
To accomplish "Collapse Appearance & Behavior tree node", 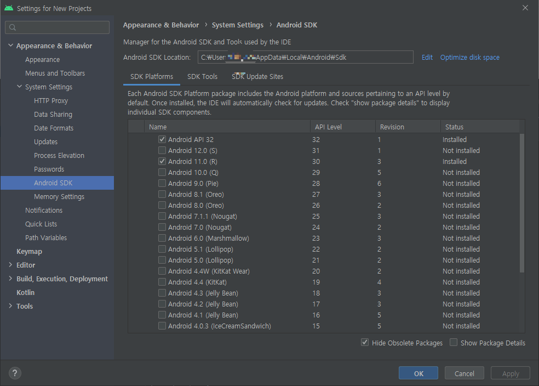I will [x=10, y=46].
